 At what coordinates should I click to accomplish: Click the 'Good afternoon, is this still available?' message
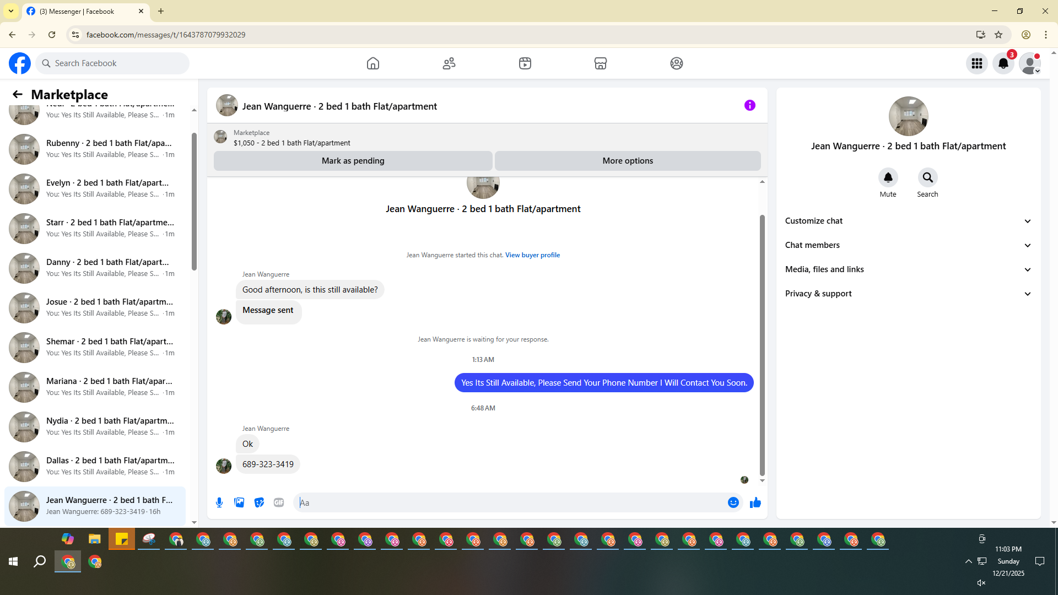click(310, 290)
